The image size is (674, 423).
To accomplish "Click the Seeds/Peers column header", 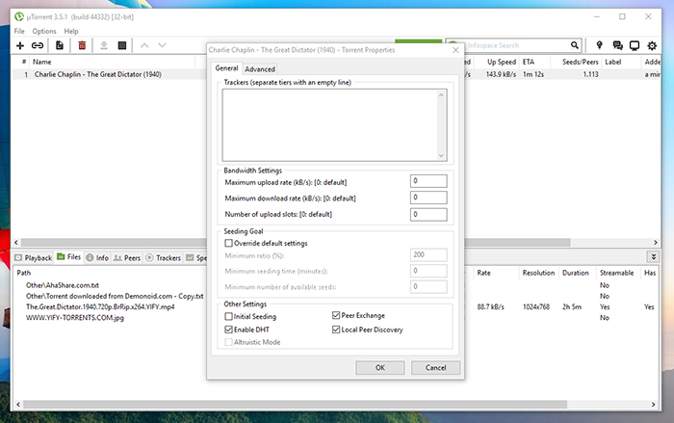I will 580,62.
